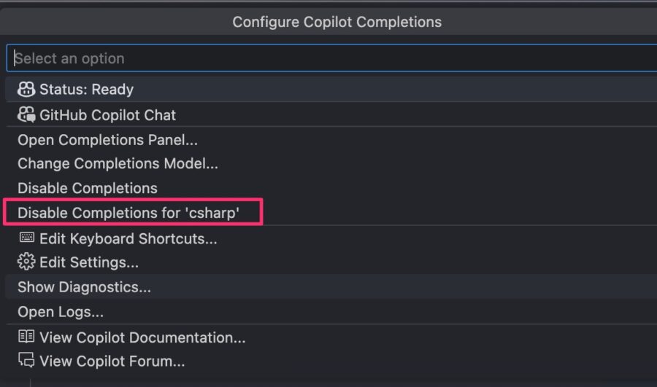Click the book icon for Copilot Documentation

[x=26, y=337]
